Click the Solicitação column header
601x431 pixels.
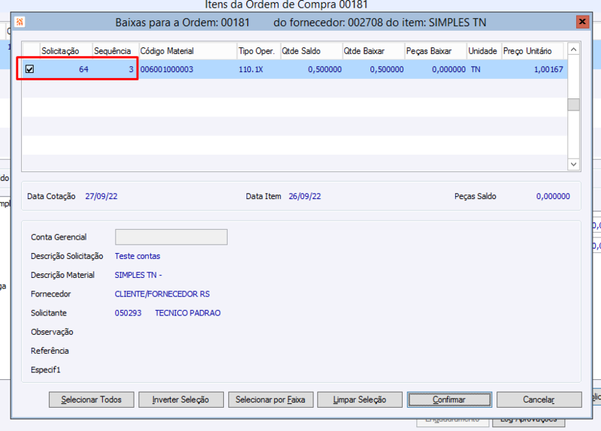pos(66,51)
